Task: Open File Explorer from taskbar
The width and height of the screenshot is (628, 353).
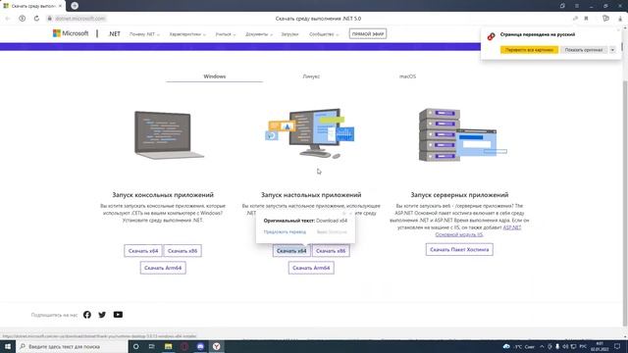Action: 168,346
